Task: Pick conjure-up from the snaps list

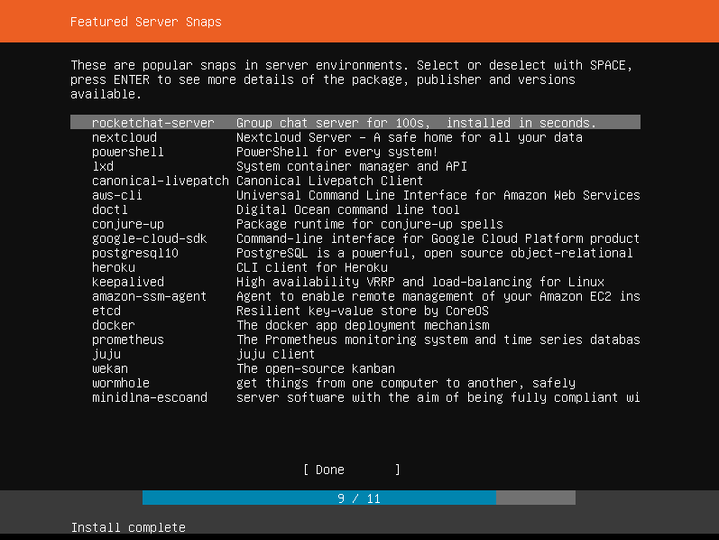Action: click(355, 224)
